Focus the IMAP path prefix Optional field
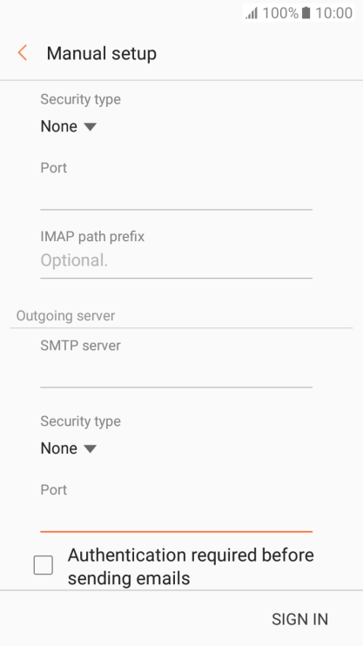Viewport: 363px width, 646px height. (x=177, y=261)
